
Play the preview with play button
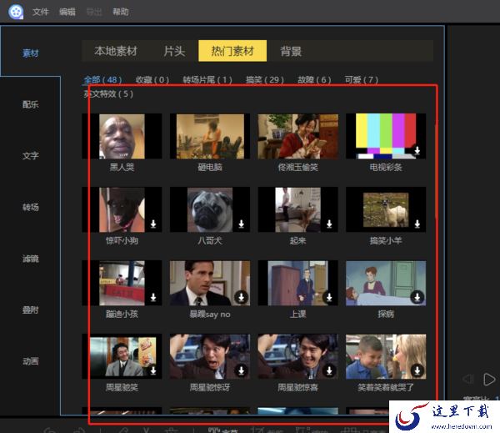(489, 380)
